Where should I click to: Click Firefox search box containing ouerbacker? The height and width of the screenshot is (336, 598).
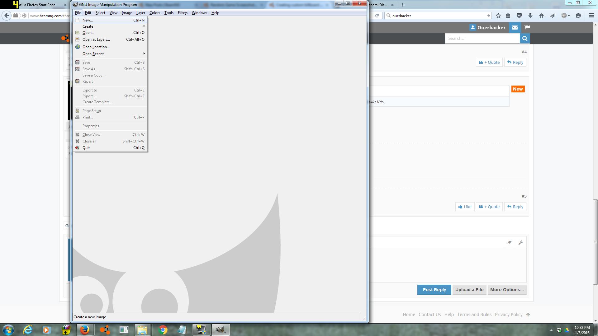click(x=438, y=16)
